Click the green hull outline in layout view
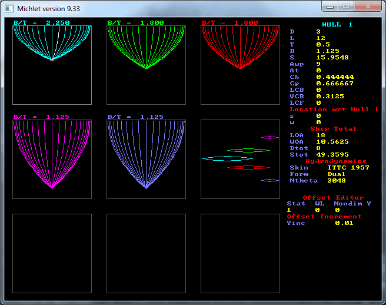The width and height of the screenshot is (386, 305). 248,150
